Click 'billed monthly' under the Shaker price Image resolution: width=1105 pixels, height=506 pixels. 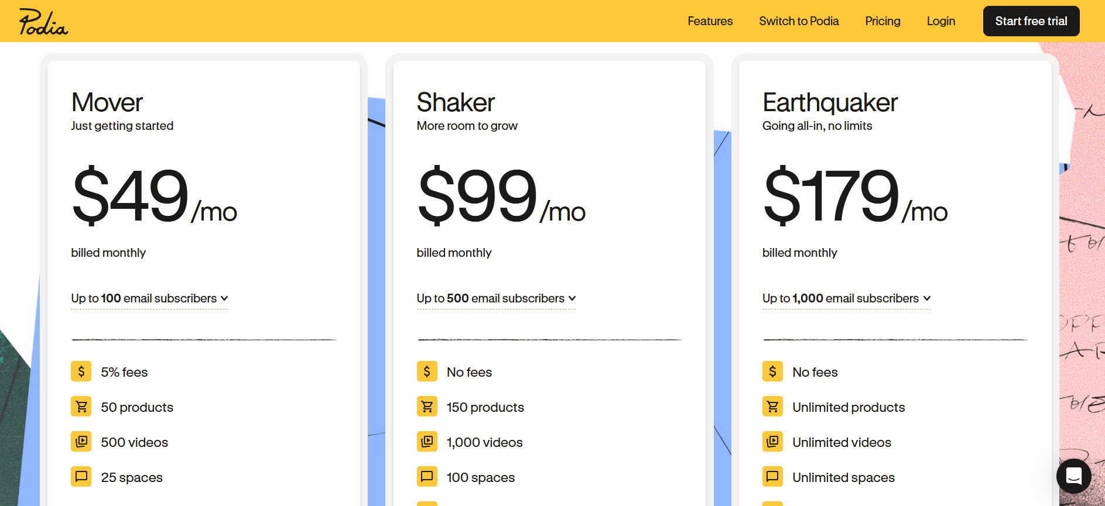pyautogui.click(x=454, y=253)
